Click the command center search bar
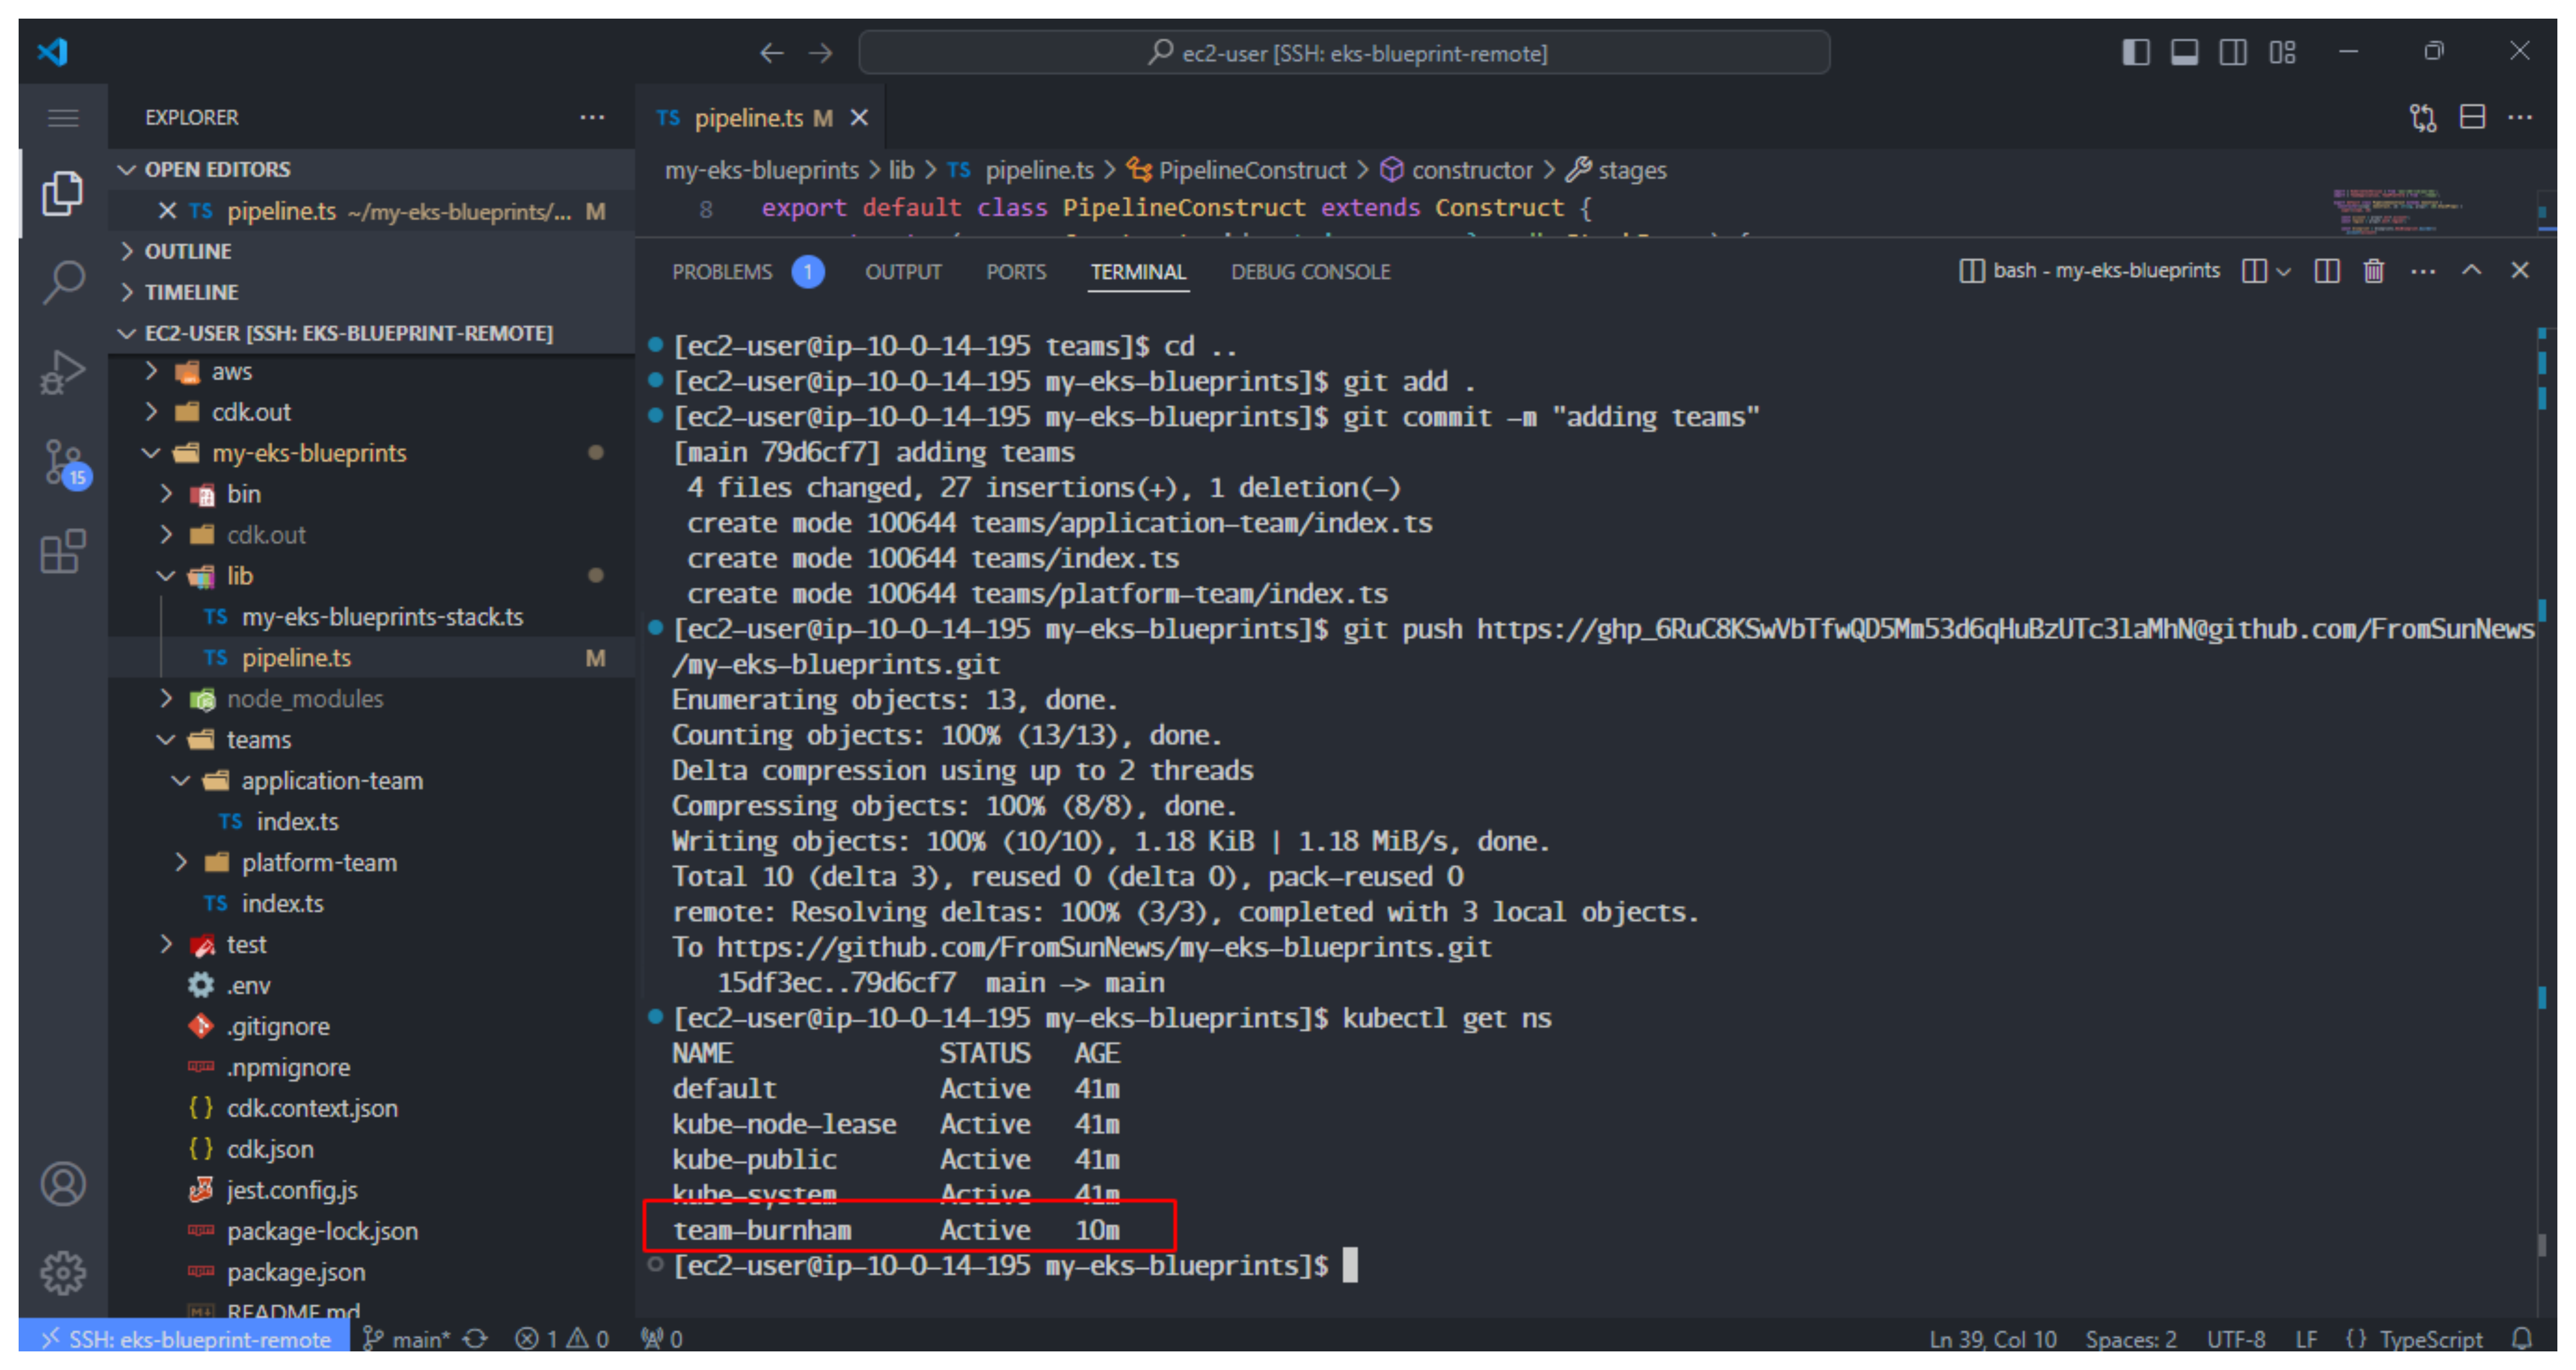The height and width of the screenshot is (1370, 2576). [x=1344, y=52]
